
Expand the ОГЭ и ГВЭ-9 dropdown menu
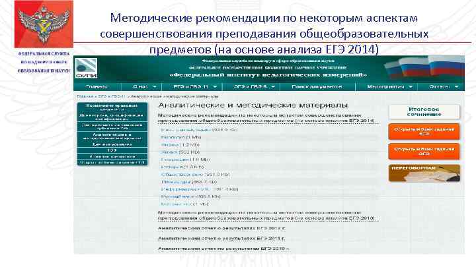coord(254,87)
